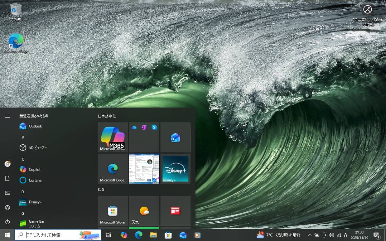Open the clock showing 21:38
Screen dimensions: 386x241
359,235
